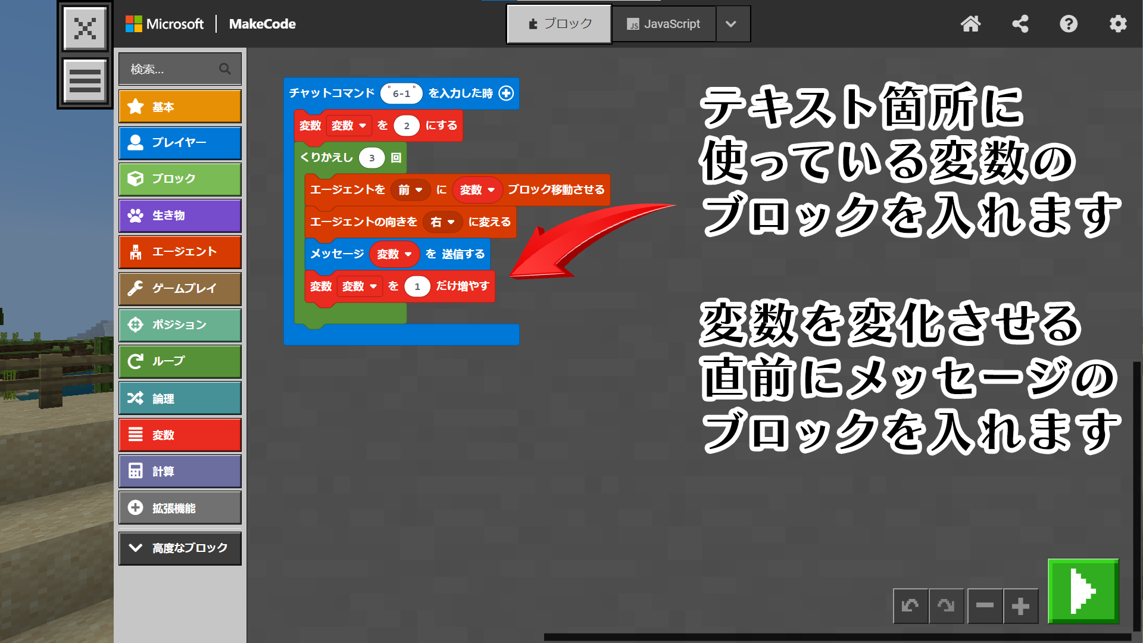Expand the 高度なブロック section
The height and width of the screenshot is (643, 1143).
pyautogui.click(x=180, y=548)
